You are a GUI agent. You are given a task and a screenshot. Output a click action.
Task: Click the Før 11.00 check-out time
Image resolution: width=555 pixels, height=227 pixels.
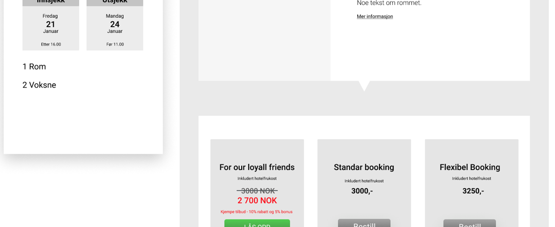(x=115, y=44)
